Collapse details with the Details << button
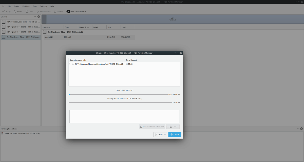The image size is (304, 162). (160, 134)
